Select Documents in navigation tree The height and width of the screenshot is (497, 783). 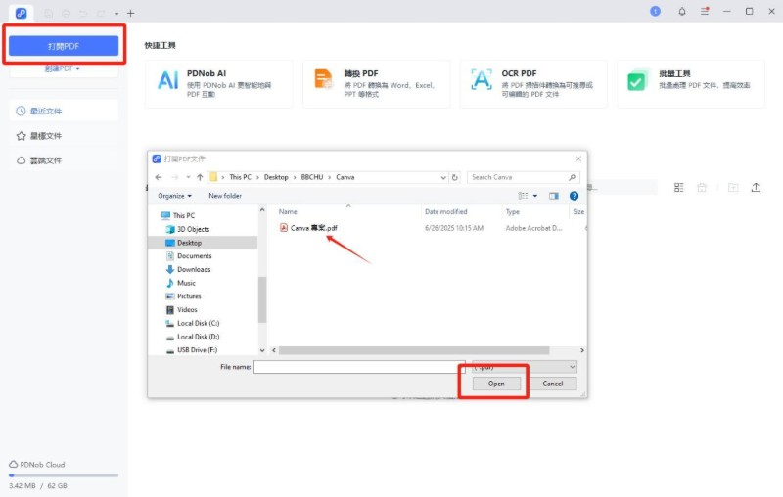point(189,256)
